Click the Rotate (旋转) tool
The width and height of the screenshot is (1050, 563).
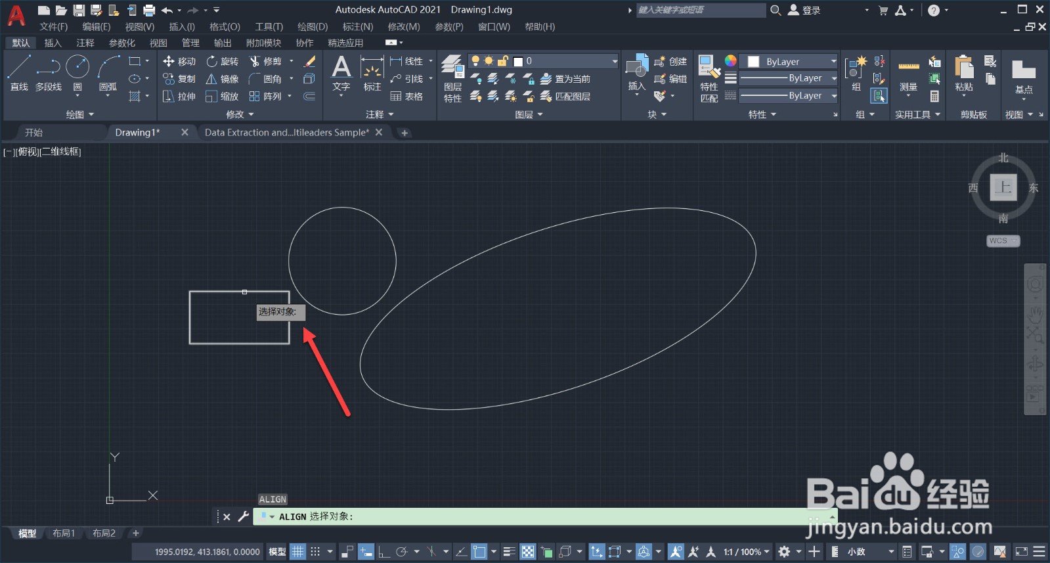tap(222, 61)
